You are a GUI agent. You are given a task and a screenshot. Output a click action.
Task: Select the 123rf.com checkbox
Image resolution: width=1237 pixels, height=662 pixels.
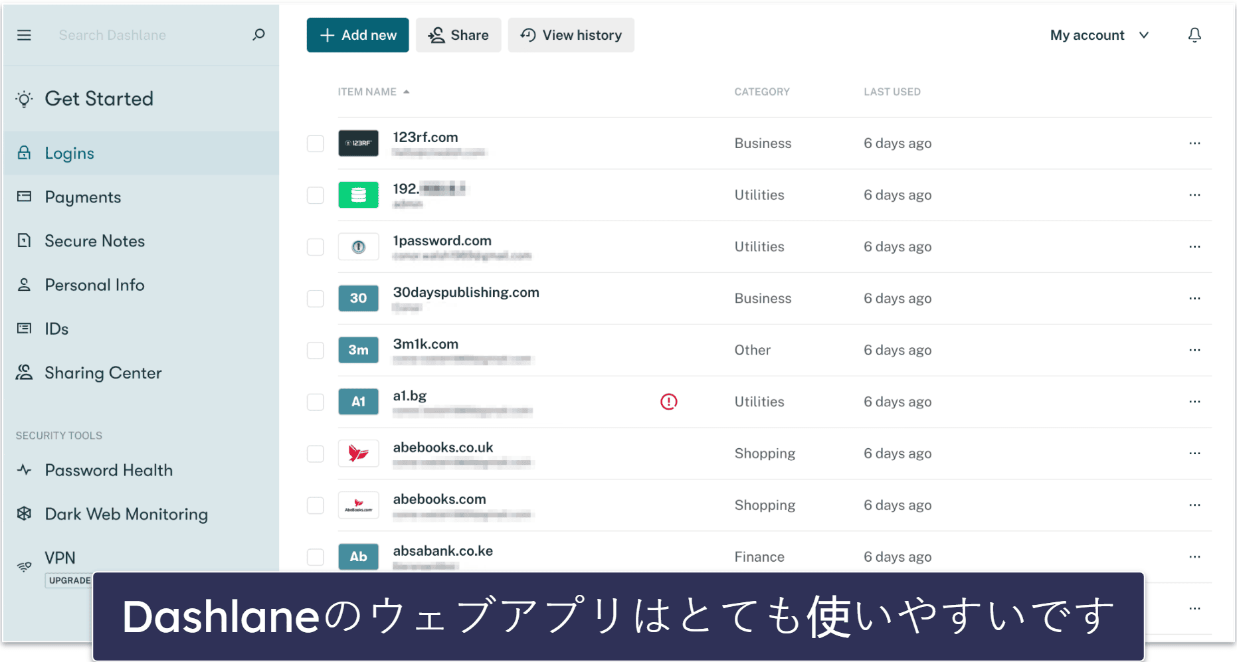click(x=316, y=143)
